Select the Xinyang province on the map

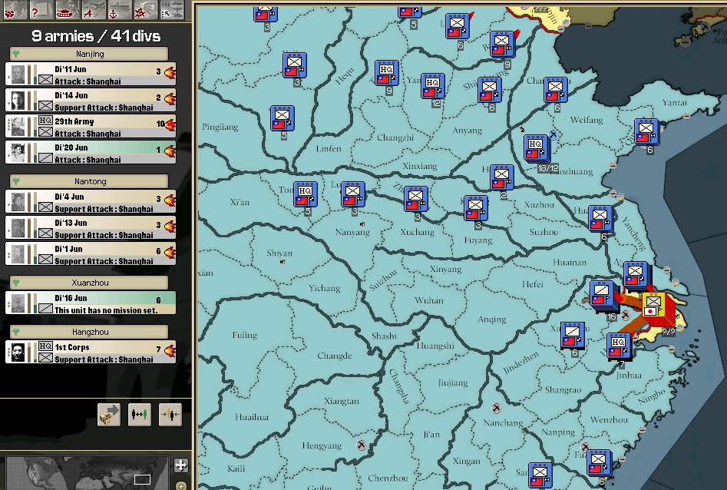click(x=445, y=269)
